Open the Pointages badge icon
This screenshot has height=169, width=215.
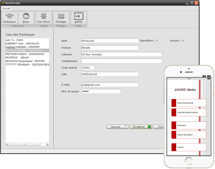[61, 18]
